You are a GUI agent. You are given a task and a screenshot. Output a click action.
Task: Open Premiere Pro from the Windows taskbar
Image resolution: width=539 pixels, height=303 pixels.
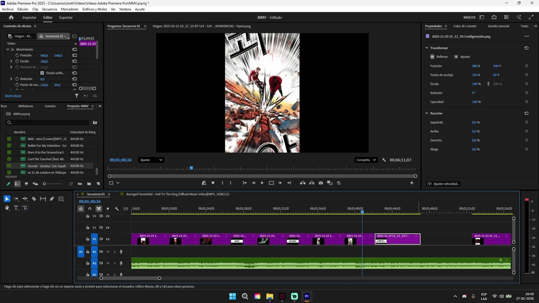307,296
